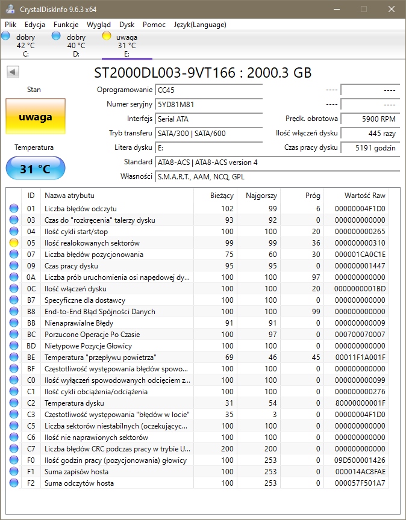Click the 'Nazwa atrybutu' column header
This screenshot has height=520, width=406.
tap(116, 196)
